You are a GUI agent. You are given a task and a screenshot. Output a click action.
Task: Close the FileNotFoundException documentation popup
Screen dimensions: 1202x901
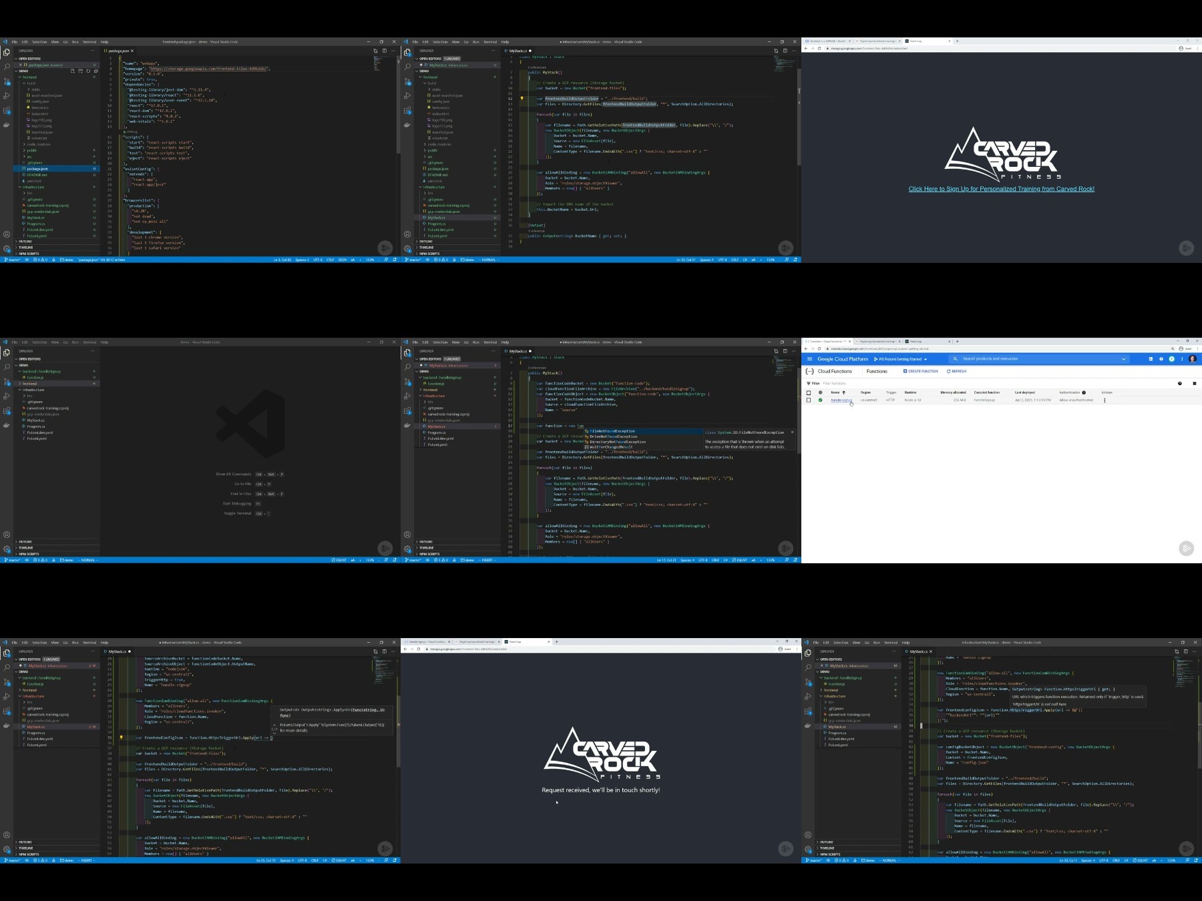(x=793, y=432)
